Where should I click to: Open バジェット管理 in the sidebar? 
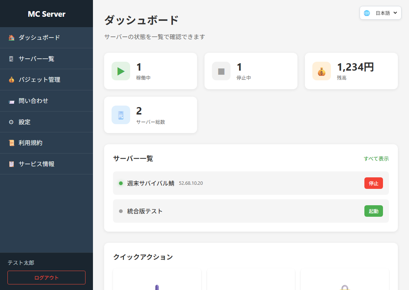(x=46, y=80)
